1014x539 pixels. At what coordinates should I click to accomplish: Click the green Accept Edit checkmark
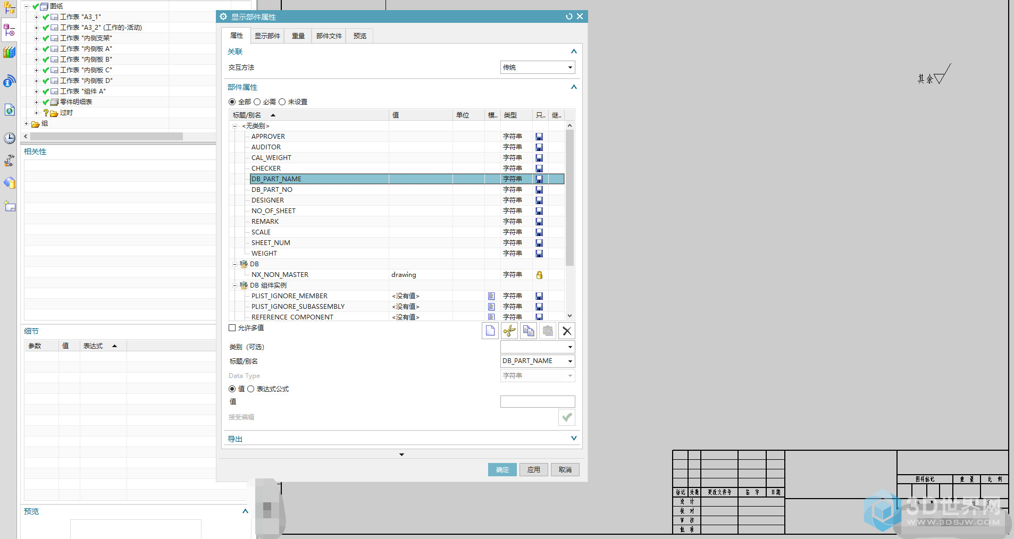567,417
